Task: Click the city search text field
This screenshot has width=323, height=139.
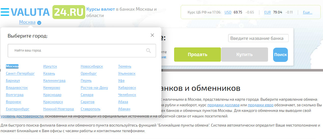Action: [x=76, y=50]
